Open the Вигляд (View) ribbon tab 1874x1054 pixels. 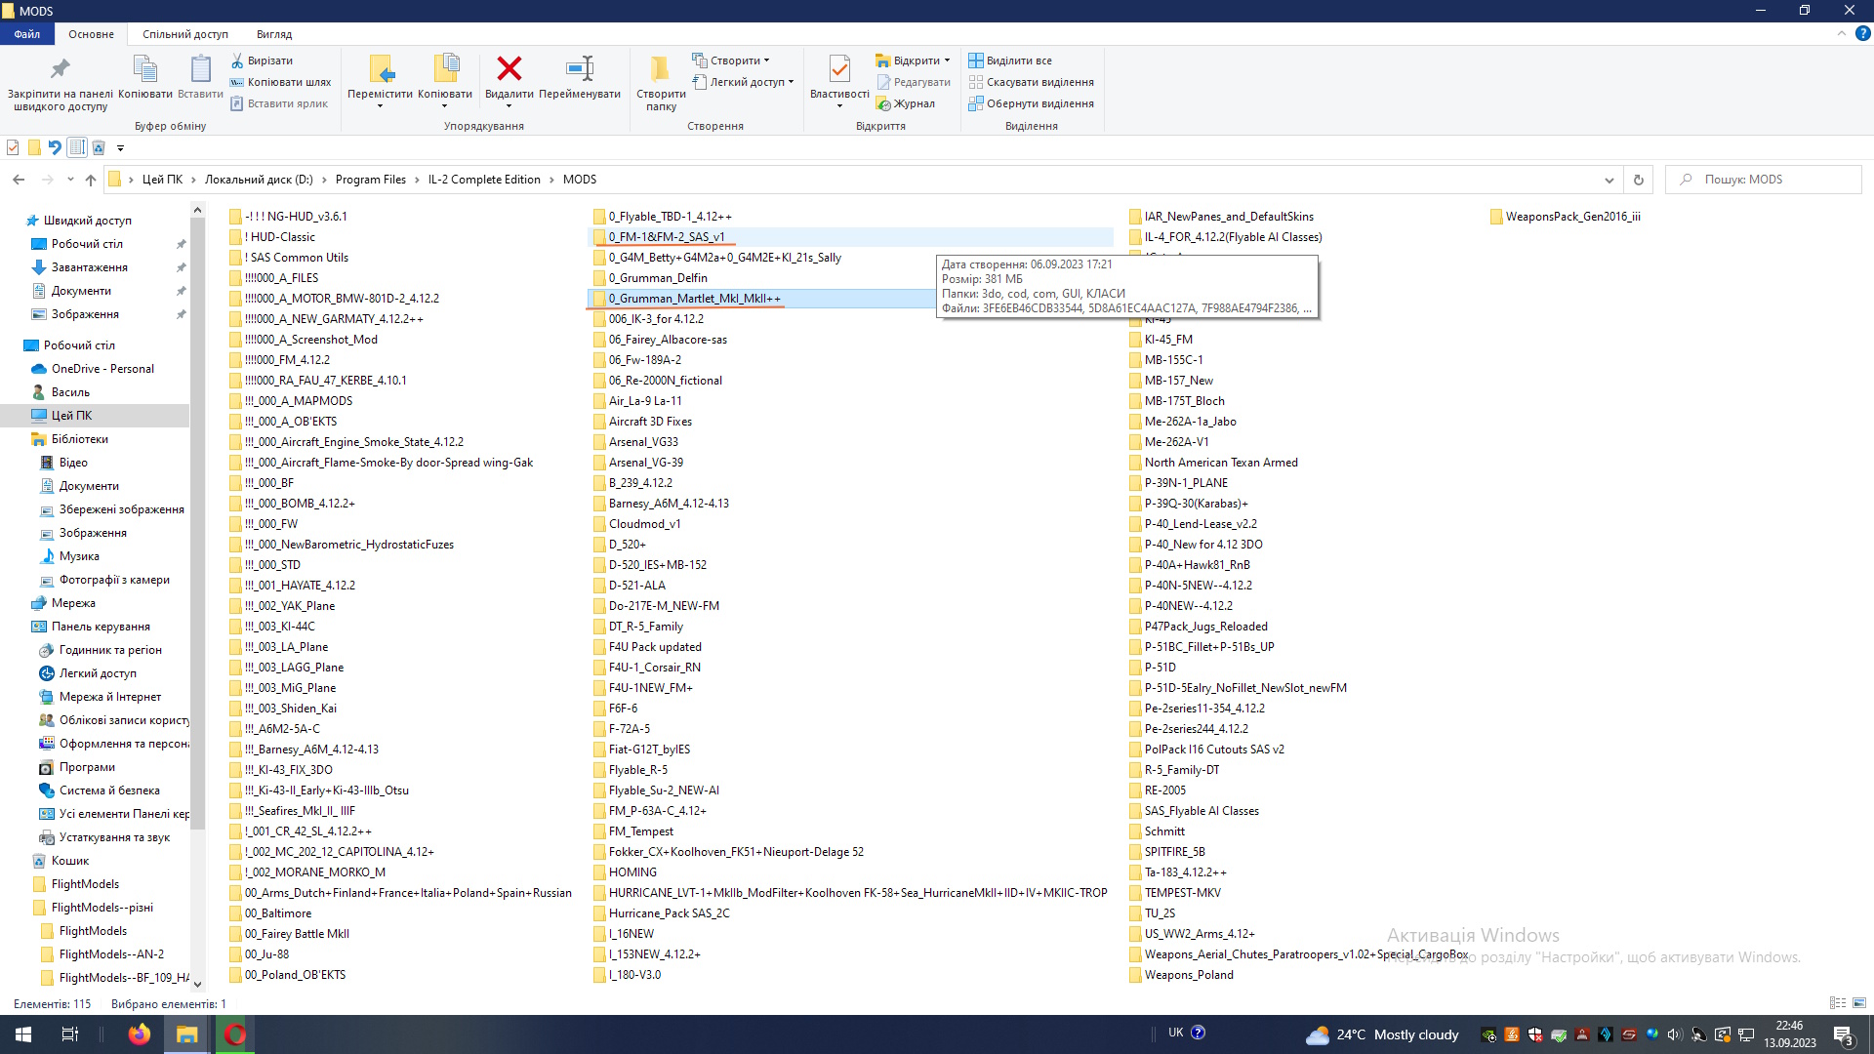274,34
